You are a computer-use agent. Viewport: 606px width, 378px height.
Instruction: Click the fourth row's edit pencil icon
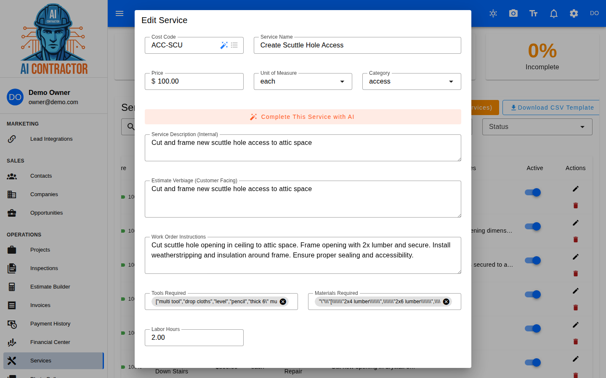coord(576,291)
